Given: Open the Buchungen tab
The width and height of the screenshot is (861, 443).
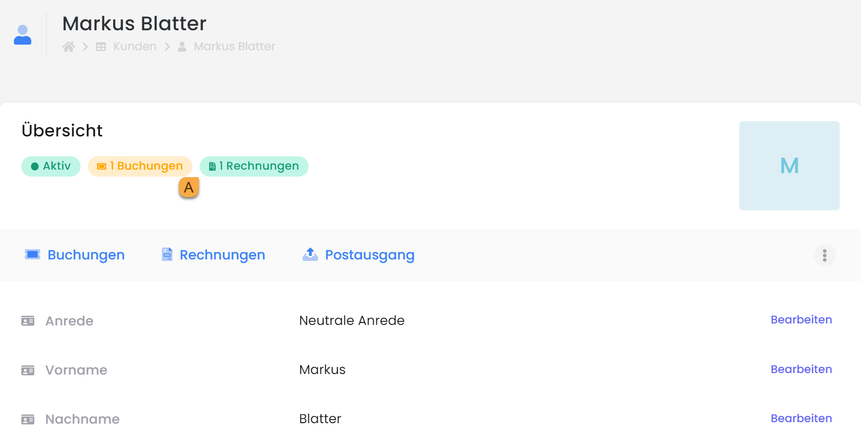Looking at the screenshot, I should coord(85,255).
